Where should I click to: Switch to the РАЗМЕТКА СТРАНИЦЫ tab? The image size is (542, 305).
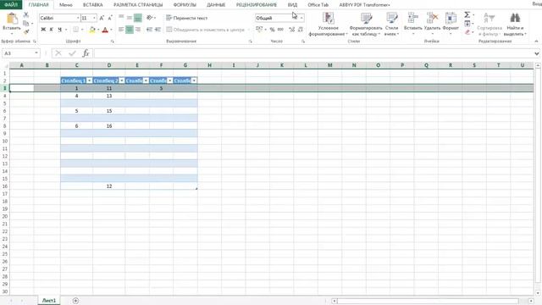tap(138, 5)
